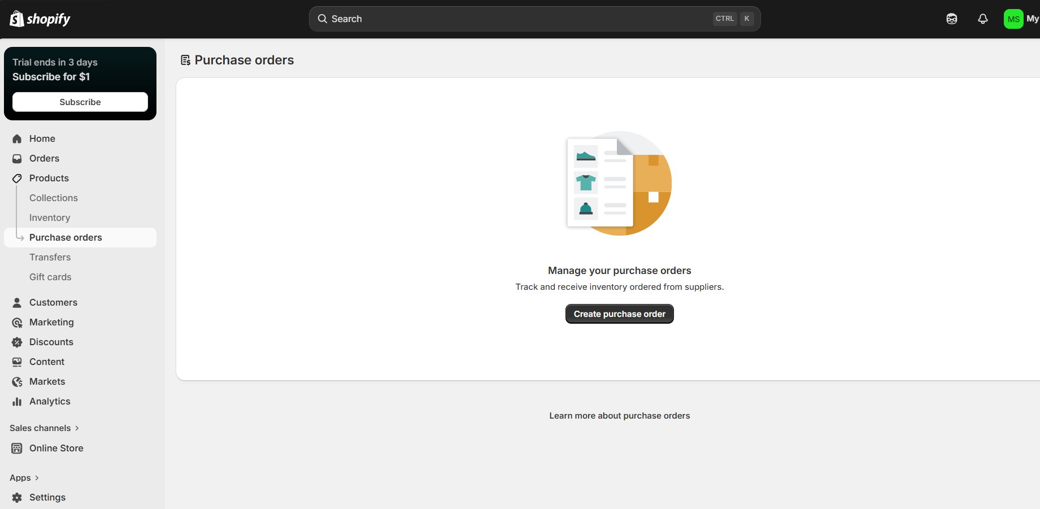Screen dimensions: 1040x509
Task: Focus the Search input field
Action: [535, 19]
